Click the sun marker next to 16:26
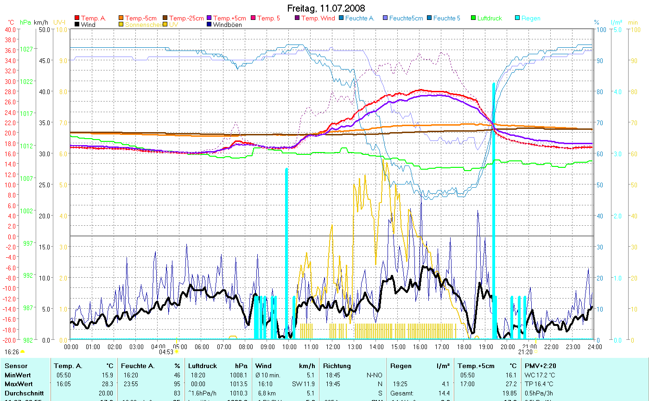Image resolution: width=649 pixels, height=401 pixels. click(x=22, y=352)
